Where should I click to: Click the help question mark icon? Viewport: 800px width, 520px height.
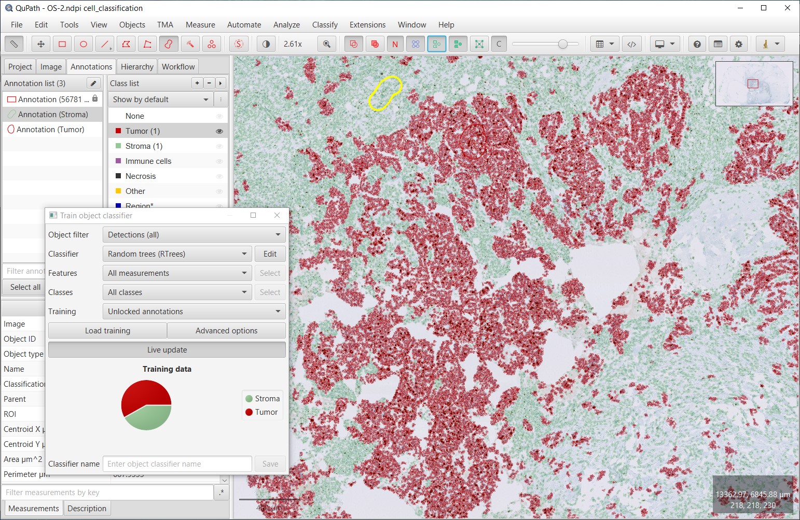click(697, 44)
